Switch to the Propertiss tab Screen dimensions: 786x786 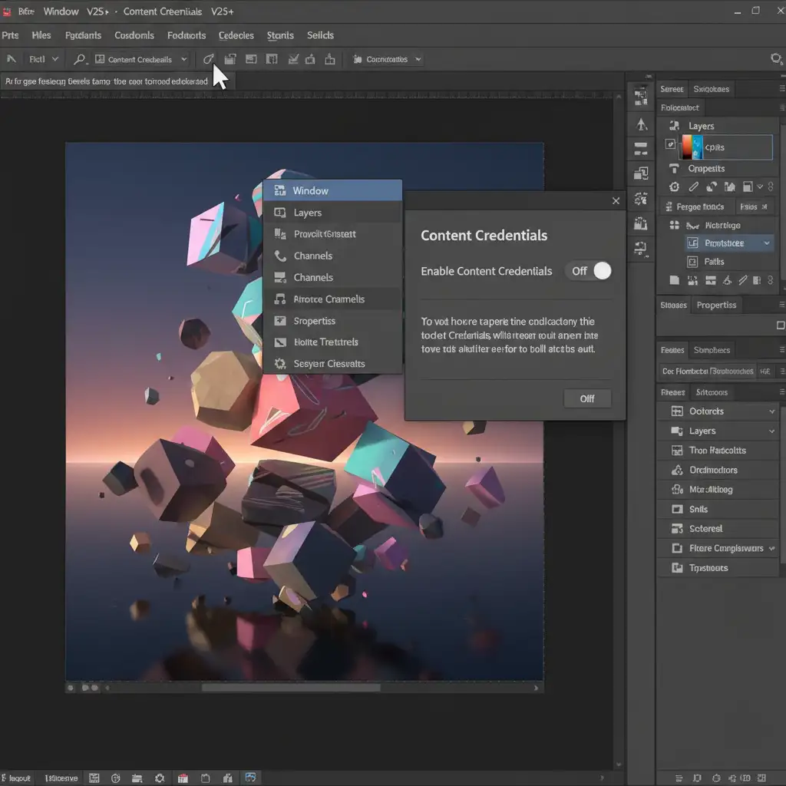click(x=715, y=305)
